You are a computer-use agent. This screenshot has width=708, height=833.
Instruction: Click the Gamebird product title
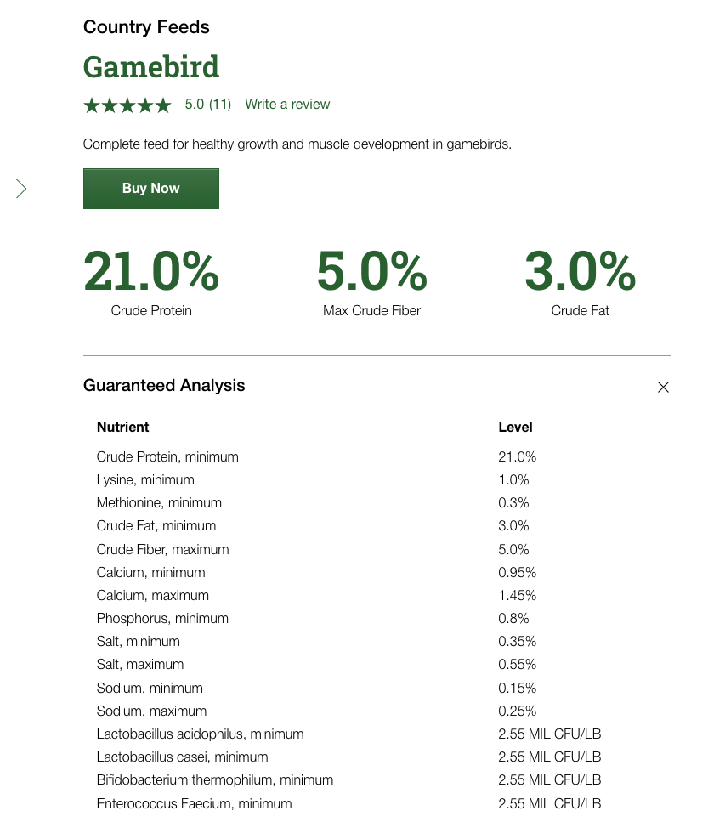[151, 66]
